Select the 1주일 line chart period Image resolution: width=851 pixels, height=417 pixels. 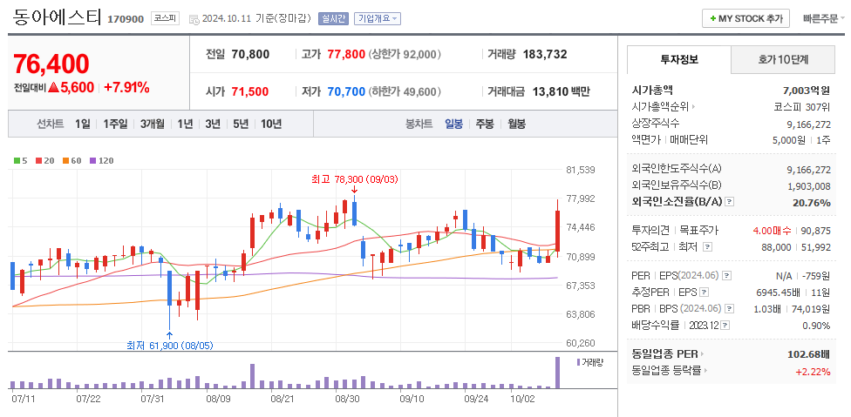pos(115,124)
